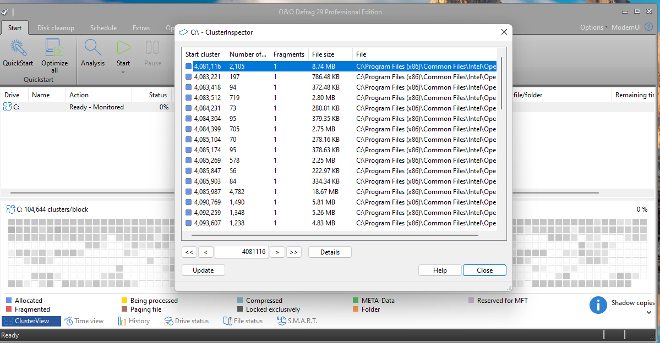Go to previous cluster with < button
Image resolution: width=660 pixels, height=343 pixels.
205,252
